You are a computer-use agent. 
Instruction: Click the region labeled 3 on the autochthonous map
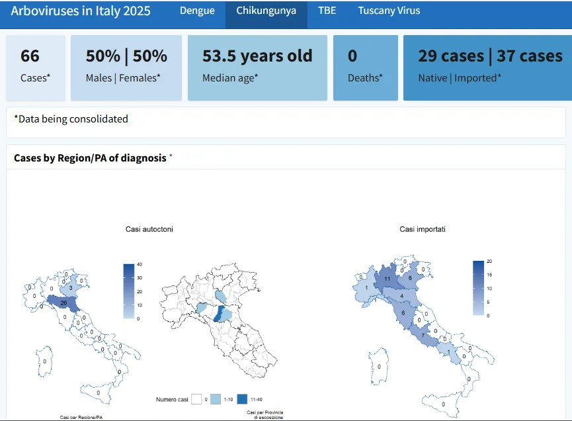pos(70,288)
